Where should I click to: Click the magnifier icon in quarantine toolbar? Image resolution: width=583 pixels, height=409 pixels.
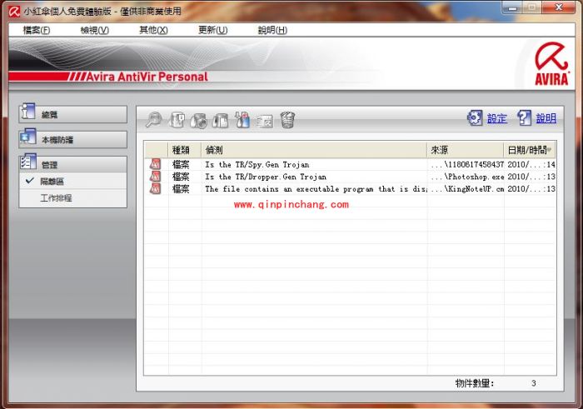153,120
